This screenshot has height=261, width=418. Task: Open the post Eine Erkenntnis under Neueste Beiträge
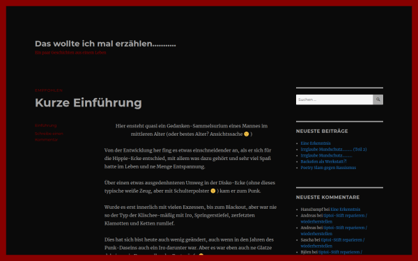click(316, 143)
